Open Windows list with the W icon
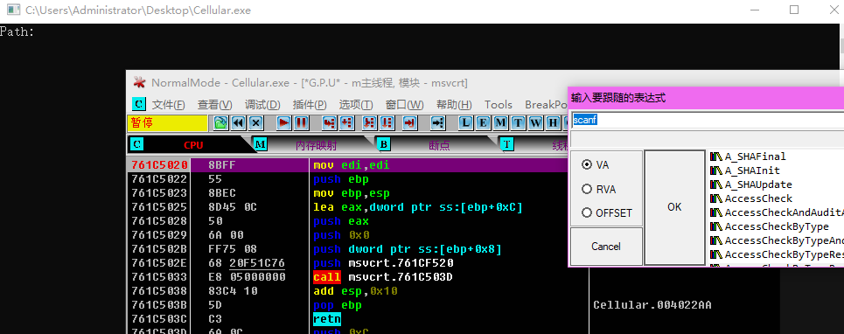This screenshot has width=844, height=334. (x=535, y=123)
